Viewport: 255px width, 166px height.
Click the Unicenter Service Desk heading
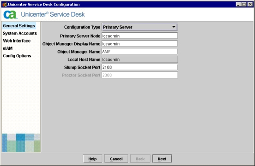(x=53, y=14)
